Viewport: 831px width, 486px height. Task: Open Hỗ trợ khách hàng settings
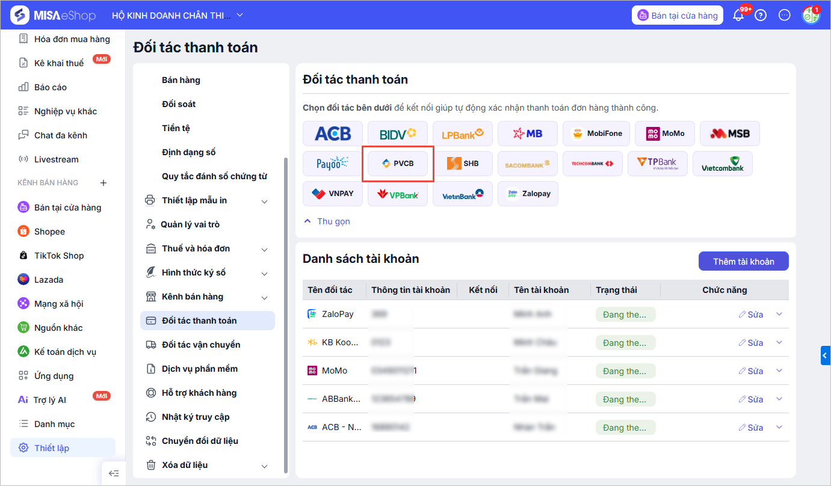tap(208, 393)
